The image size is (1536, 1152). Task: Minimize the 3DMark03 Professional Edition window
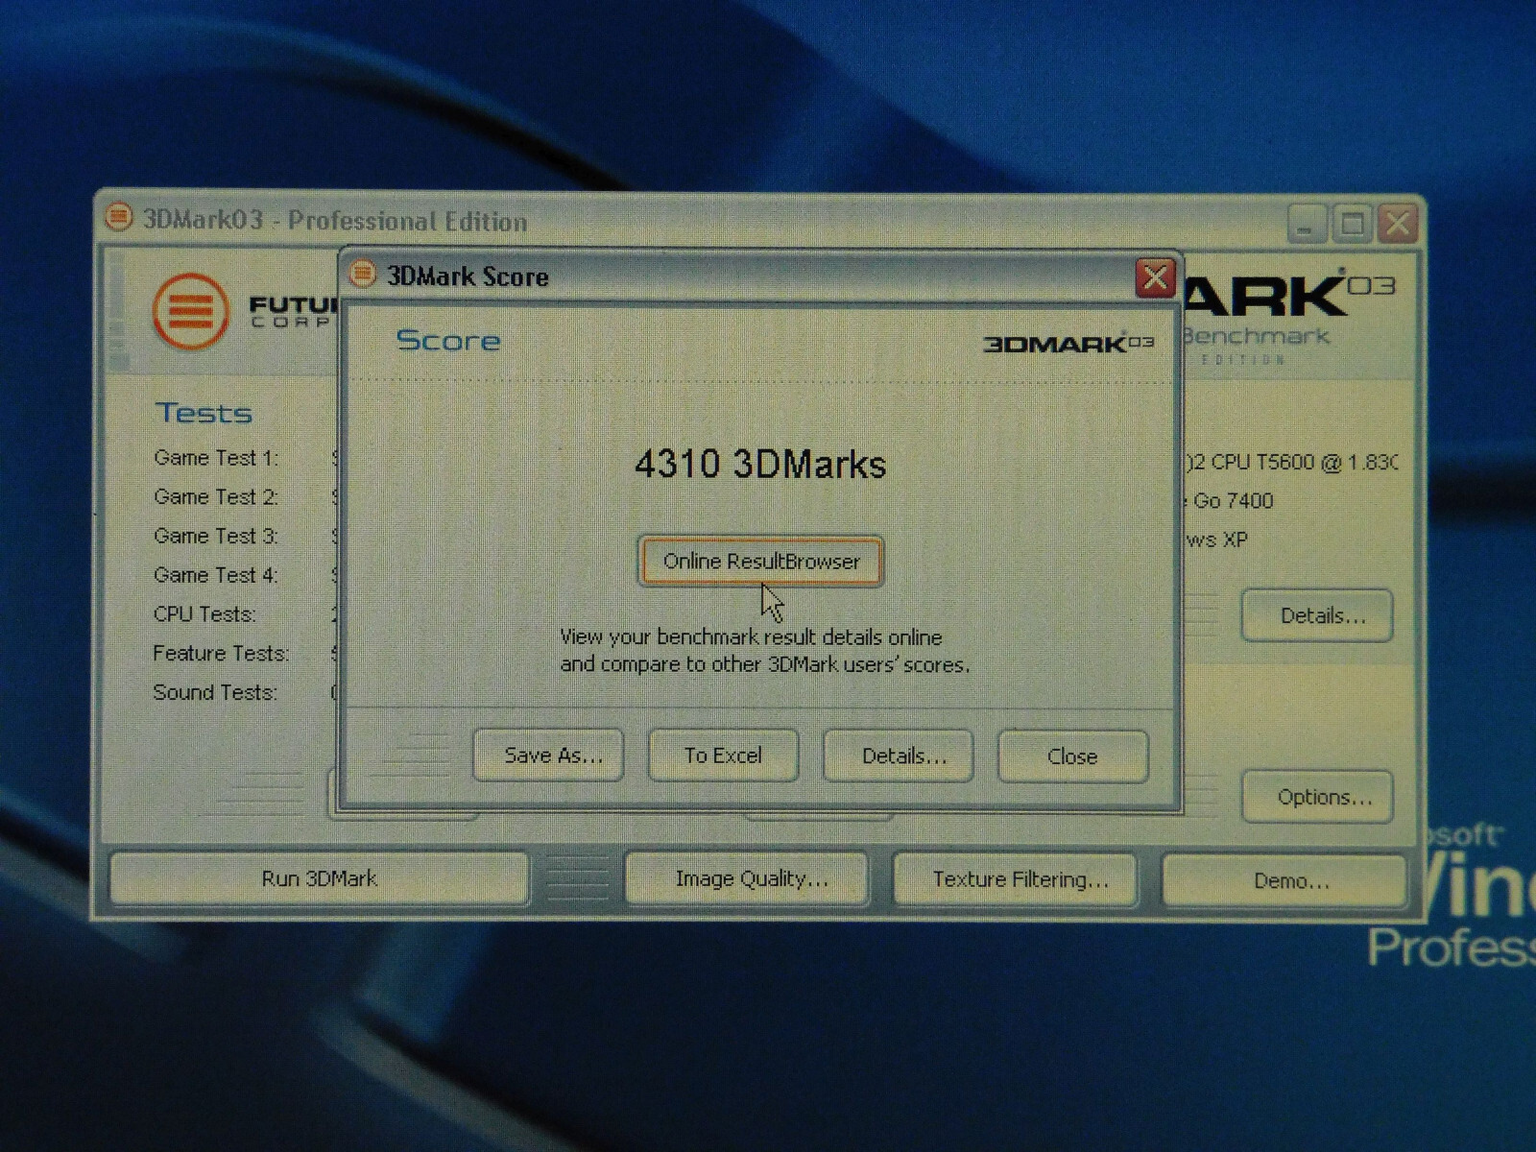[1306, 226]
